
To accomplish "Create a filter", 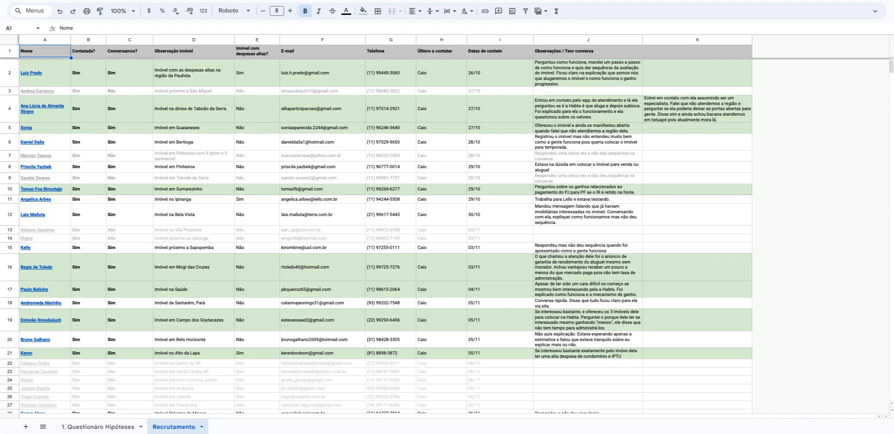I will (x=525, y=11).
